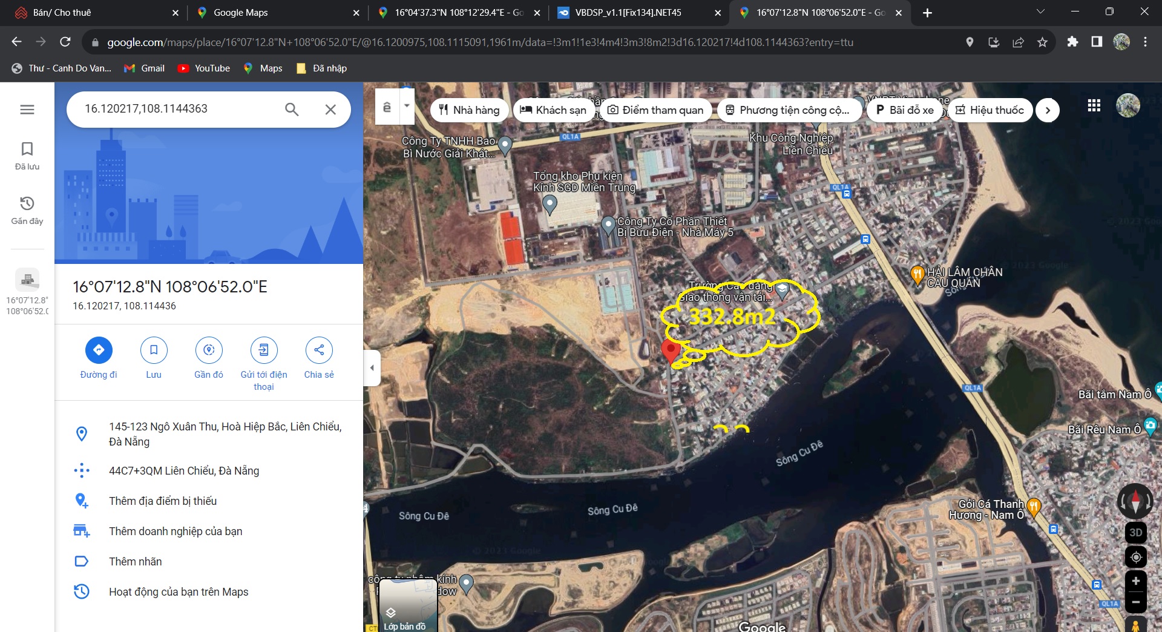This screenshot has height=632, width=1162.
Task: Show more category chips arrow
Action: pos(1048,110)
